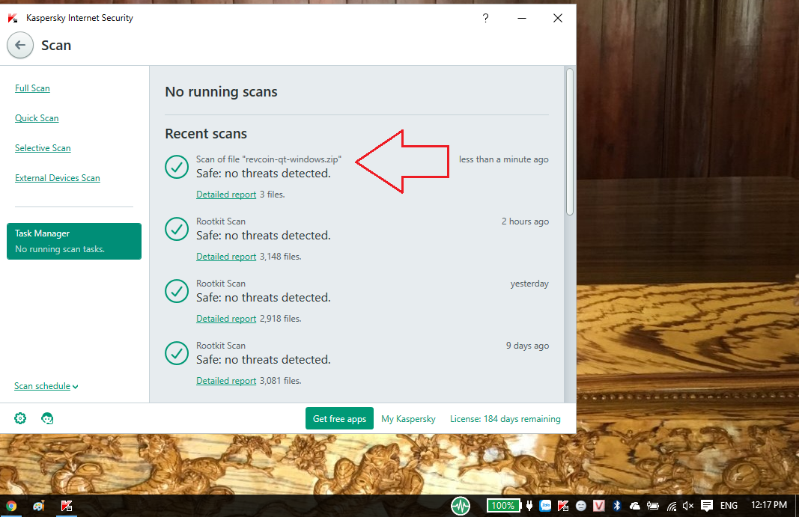Click the Get free apps button
The width and height of the screenshot is (799, 517).
(339, 419)
